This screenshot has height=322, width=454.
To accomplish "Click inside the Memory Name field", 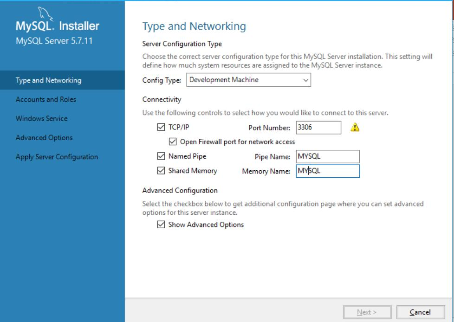I will [328, 171].
